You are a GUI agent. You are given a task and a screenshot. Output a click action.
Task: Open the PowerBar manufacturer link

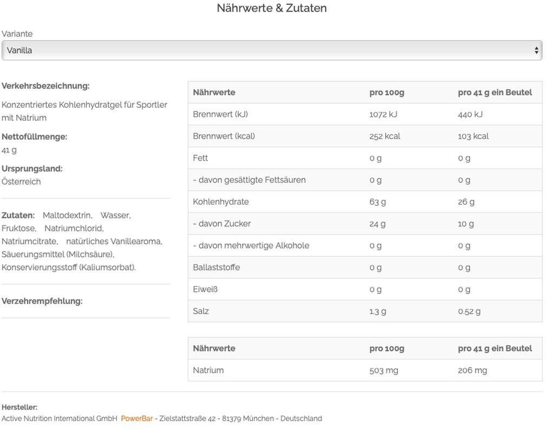pyautogui.click(x=136, y=419)
